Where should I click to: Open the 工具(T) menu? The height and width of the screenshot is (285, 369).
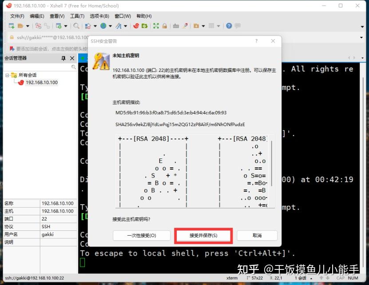(76, 16)
